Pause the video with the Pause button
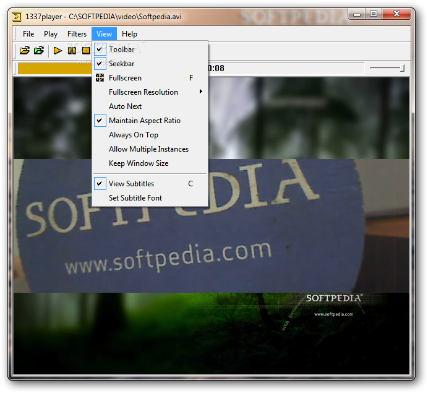The height and width of the screenshot is (393, 428). (x=72, y=51)
